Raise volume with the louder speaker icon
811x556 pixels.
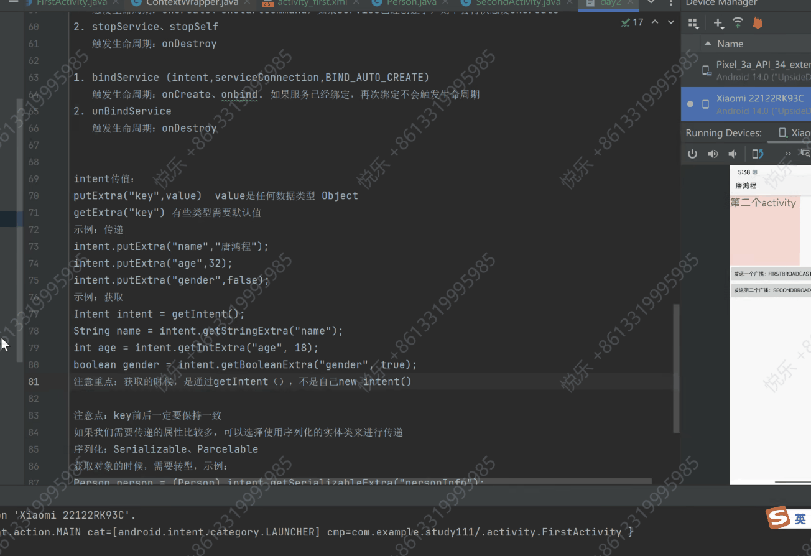pos(713,154)
